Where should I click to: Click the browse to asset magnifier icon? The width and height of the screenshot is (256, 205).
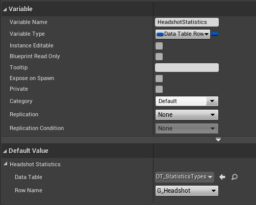coord(235,177)
